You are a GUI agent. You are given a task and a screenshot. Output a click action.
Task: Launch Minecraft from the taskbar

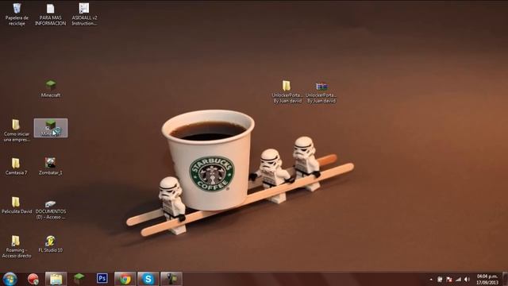tap(79, 279)
